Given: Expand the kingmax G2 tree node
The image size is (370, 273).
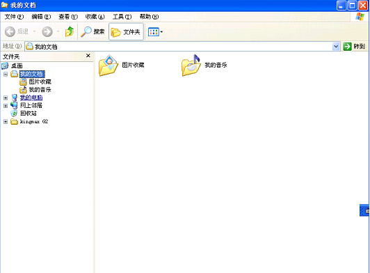Looking at the screenshot, I should click(x=6, y=122).
